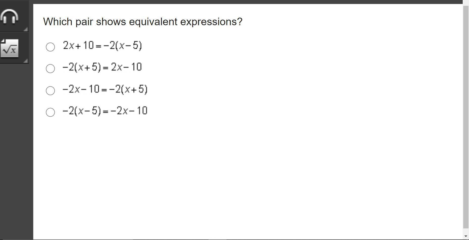This screenshot has height=240, width=469.
Task: Click the answer text 2x+10=−2(x−5)
Action: 102,46
